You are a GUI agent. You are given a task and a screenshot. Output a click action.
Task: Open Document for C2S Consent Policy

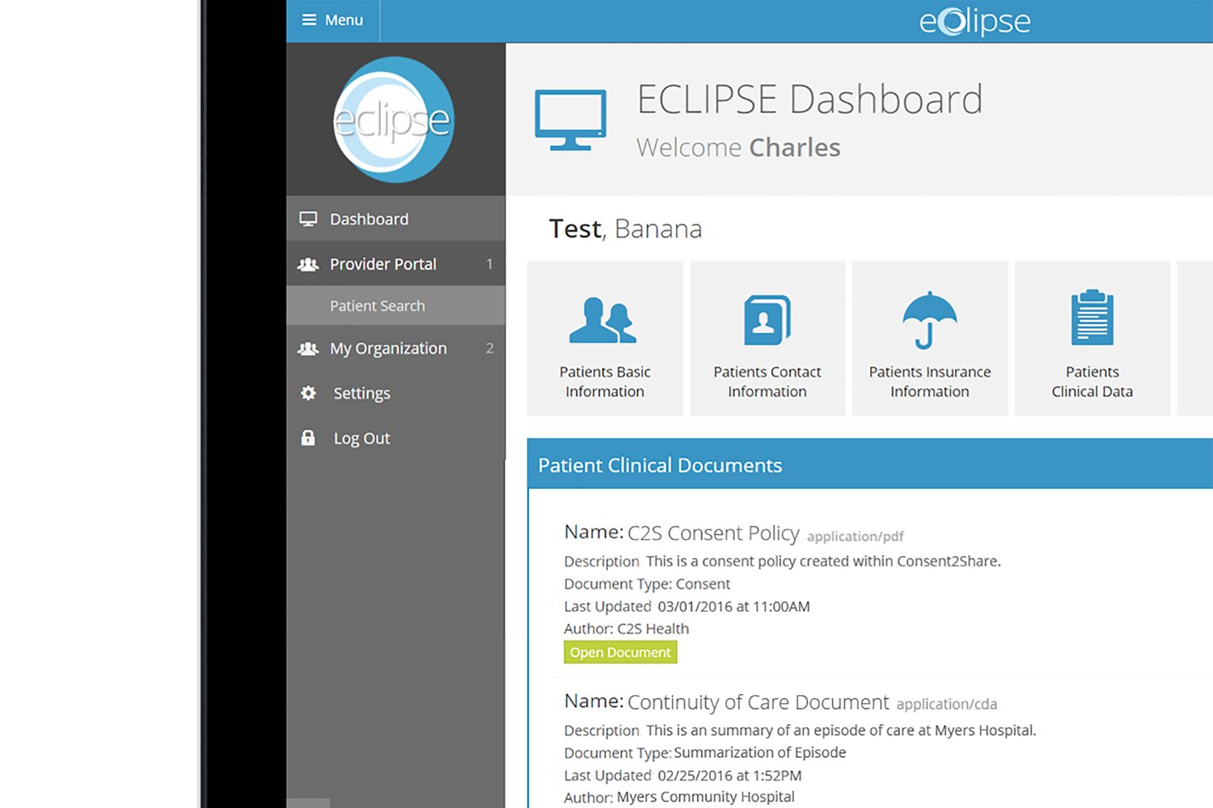coord(620,652)
